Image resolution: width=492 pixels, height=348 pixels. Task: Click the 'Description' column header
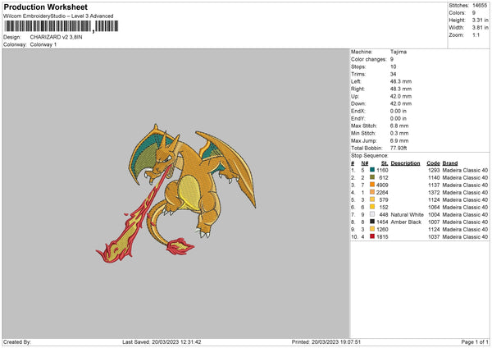[x=405, y=163]
